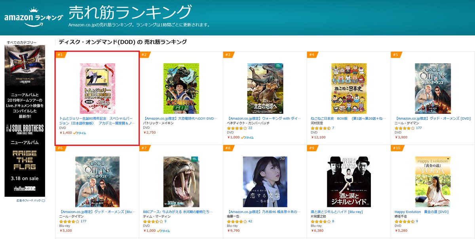The height and width of the screenshot is (239, 475).
Task: Open the Good Omens [DVD] title link
Action: [433, 118]
